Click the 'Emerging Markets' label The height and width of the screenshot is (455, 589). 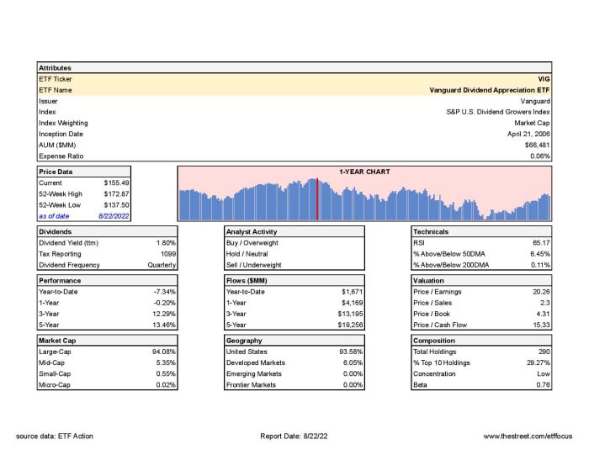tap(253, 374)
